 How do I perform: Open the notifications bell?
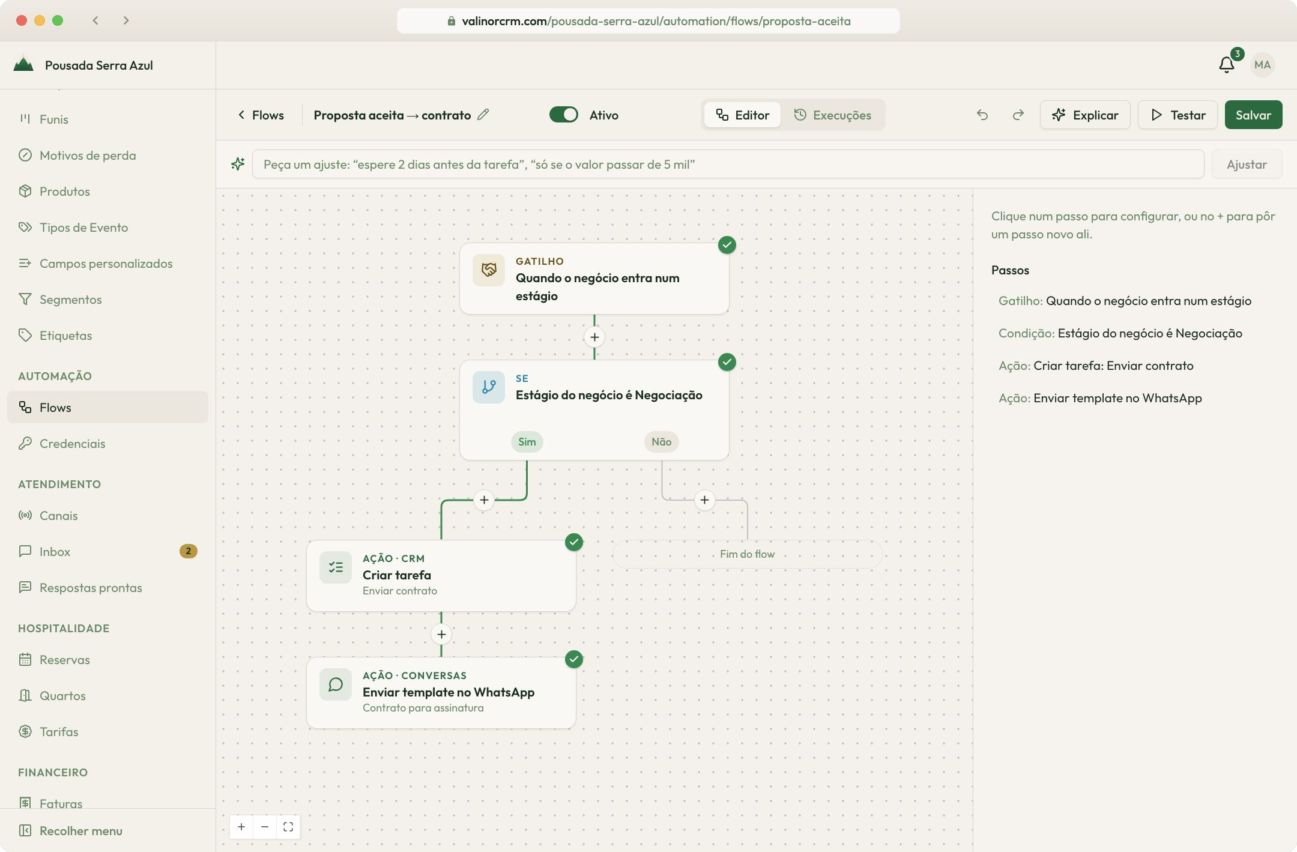pyautogui.click(x=1227, y=64)
